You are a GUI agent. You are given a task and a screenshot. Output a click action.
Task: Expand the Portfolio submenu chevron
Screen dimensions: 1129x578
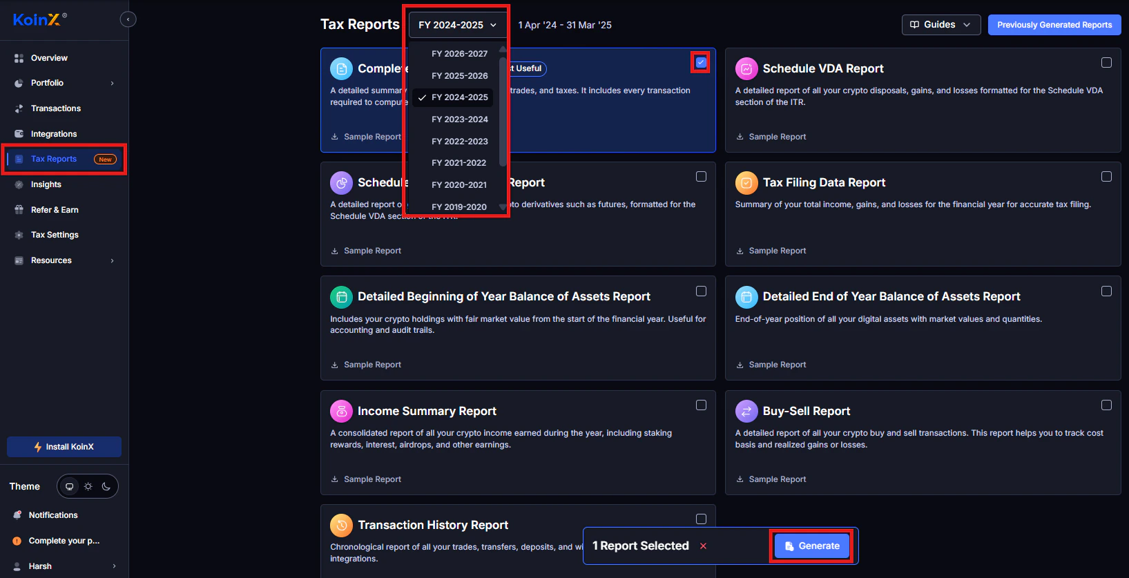113,84
